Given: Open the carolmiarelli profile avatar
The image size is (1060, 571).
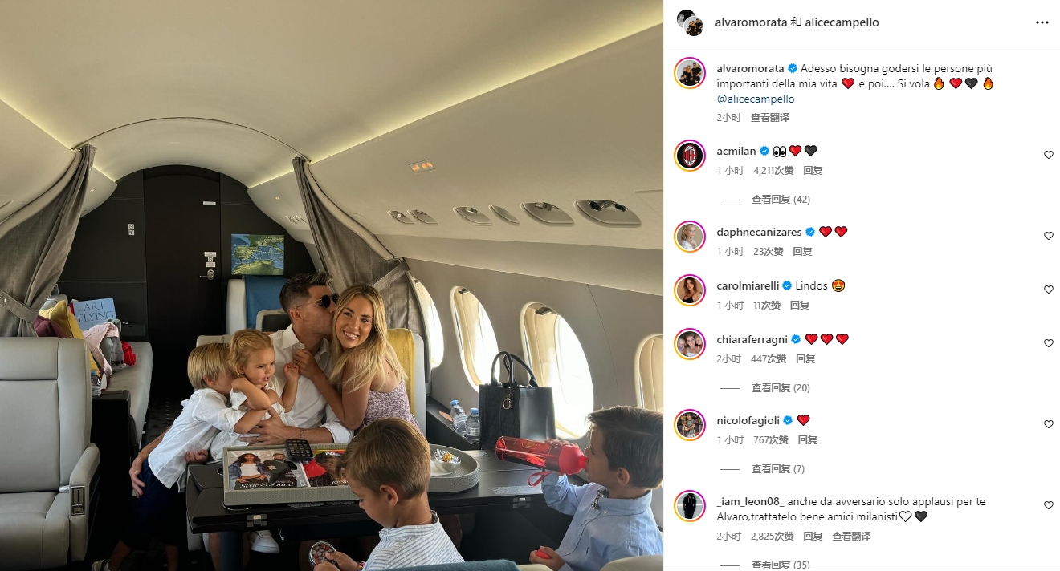Looking at the screenshot, I should 690,290.
